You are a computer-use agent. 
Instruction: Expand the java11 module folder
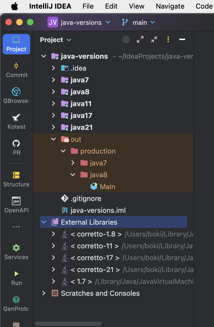(x=53, y=104)
